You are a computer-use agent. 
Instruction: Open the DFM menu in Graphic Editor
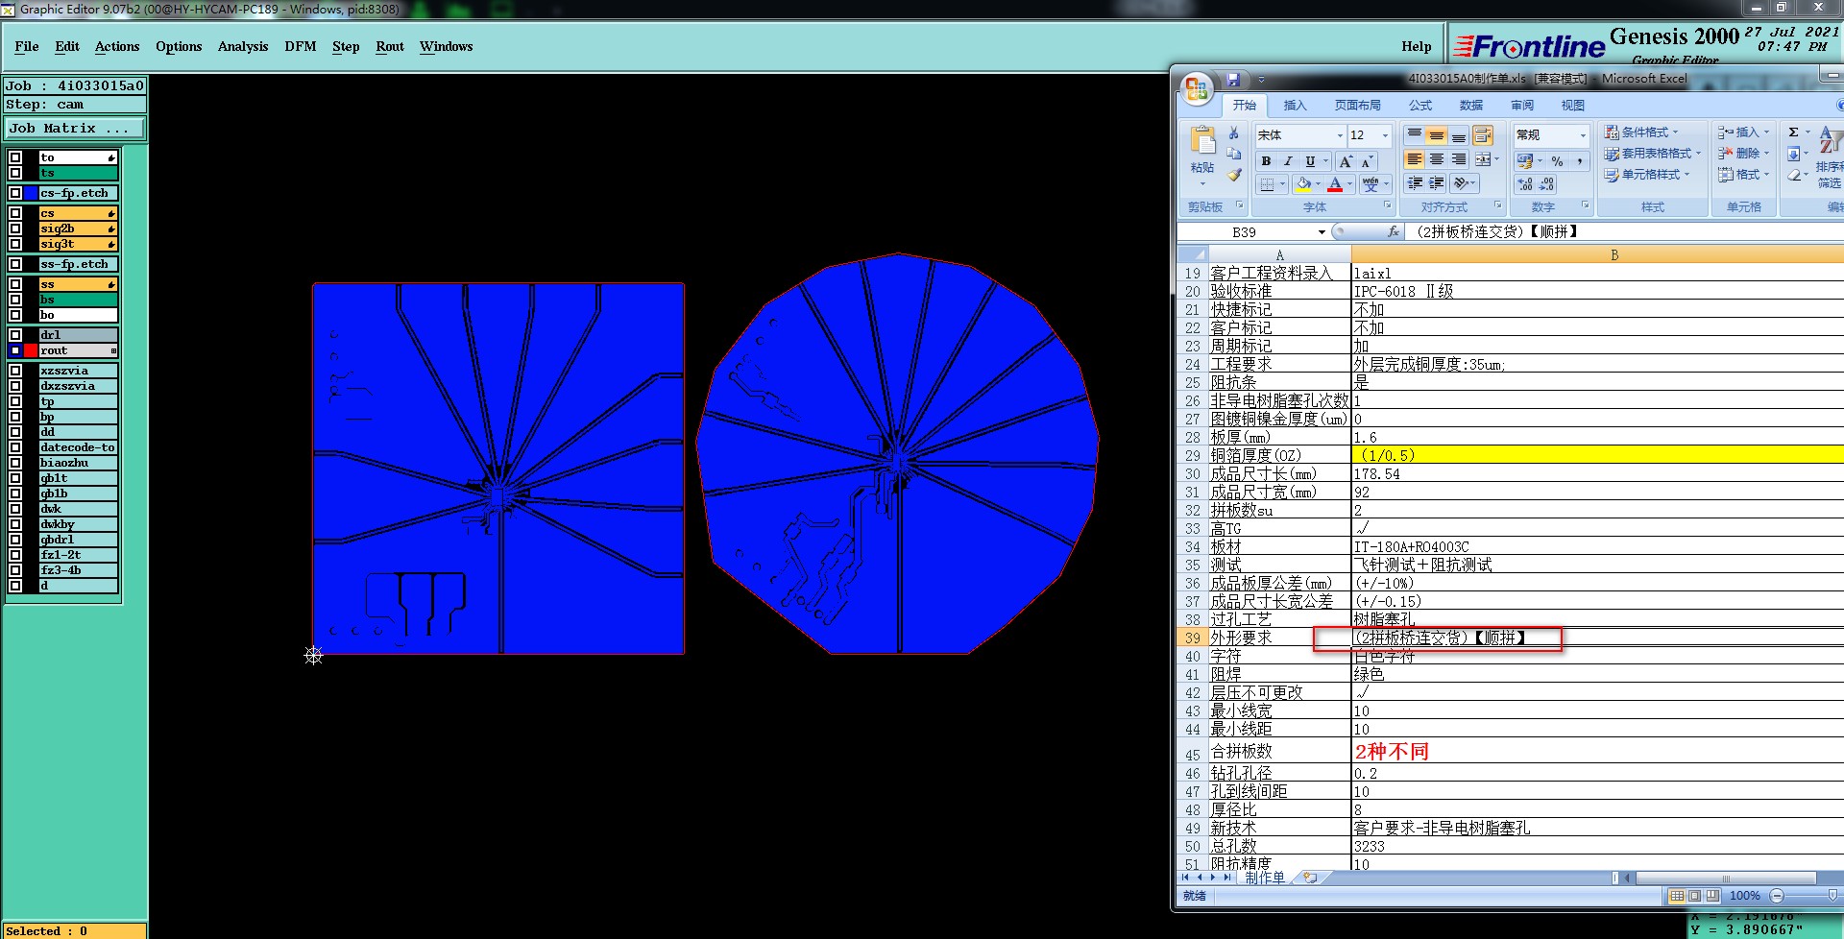point(301,46)
